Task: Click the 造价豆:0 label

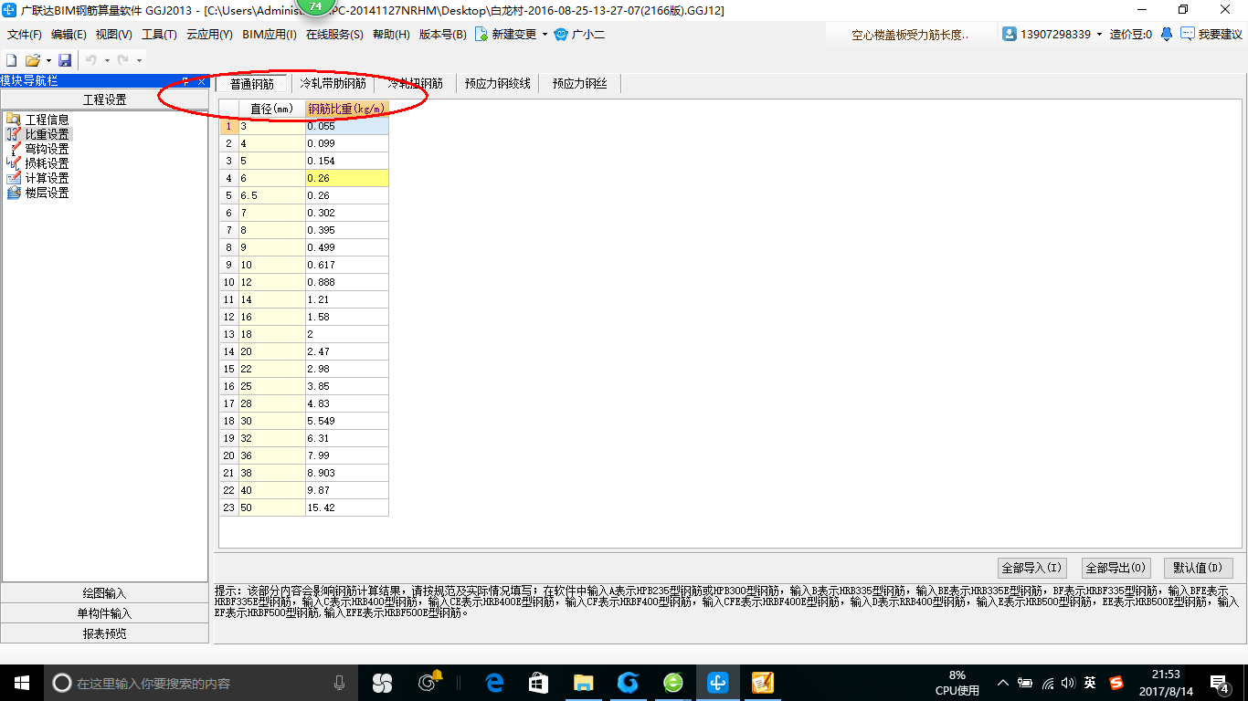Action: click(1130, 35)
